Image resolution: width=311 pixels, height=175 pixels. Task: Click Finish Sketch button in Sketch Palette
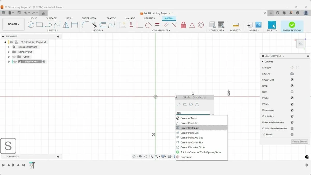point(300,142)
